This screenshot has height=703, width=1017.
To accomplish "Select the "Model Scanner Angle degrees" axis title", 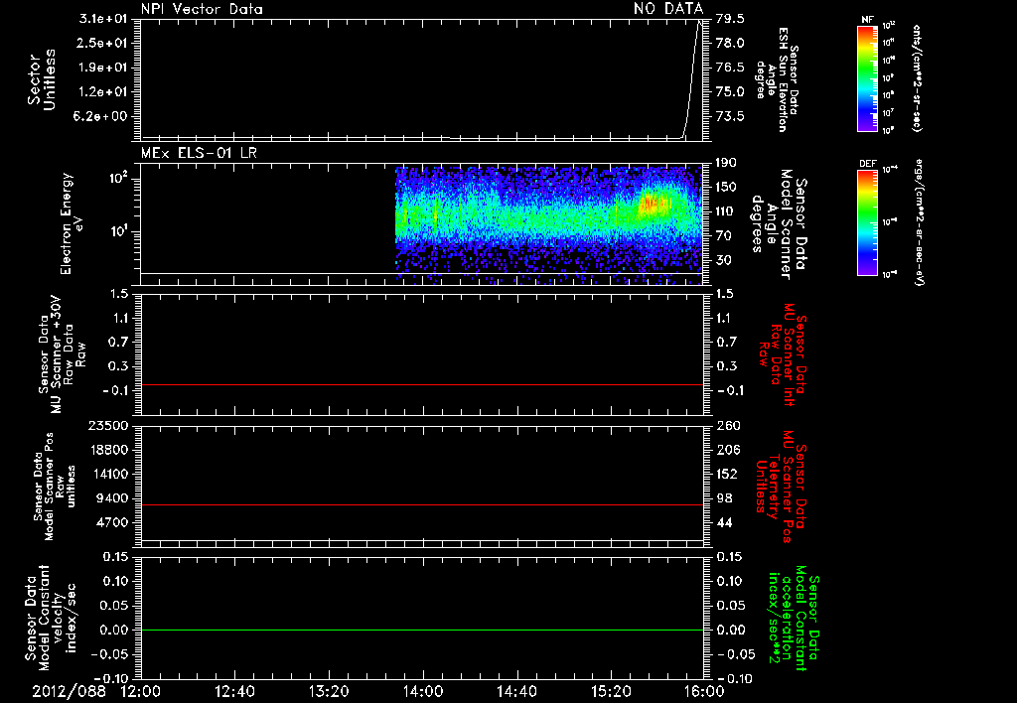I will [x=779, y=223].
